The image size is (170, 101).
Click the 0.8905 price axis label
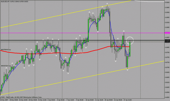167,27
